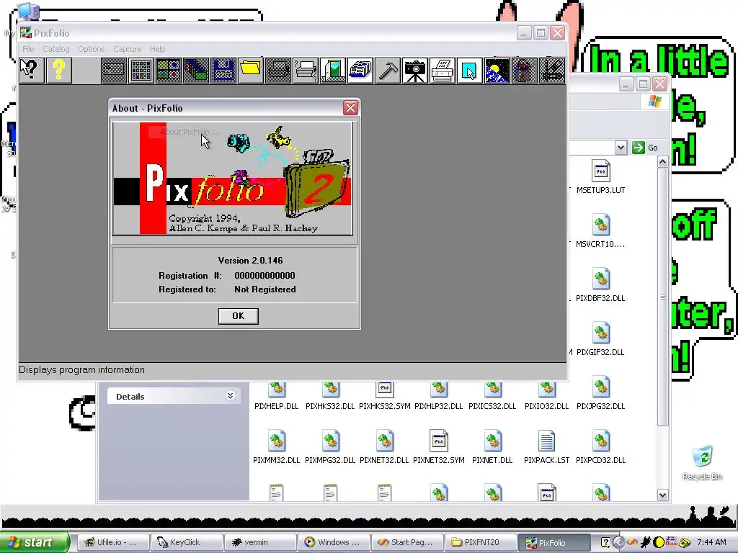Click the camera on tripod capture icon
The width and height of the screenshot is (738, 553).
(414, 71)
